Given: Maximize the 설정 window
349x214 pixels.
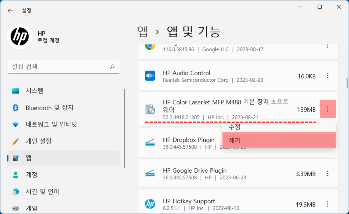Looking at the screenshot, I should tap(319, 7).
